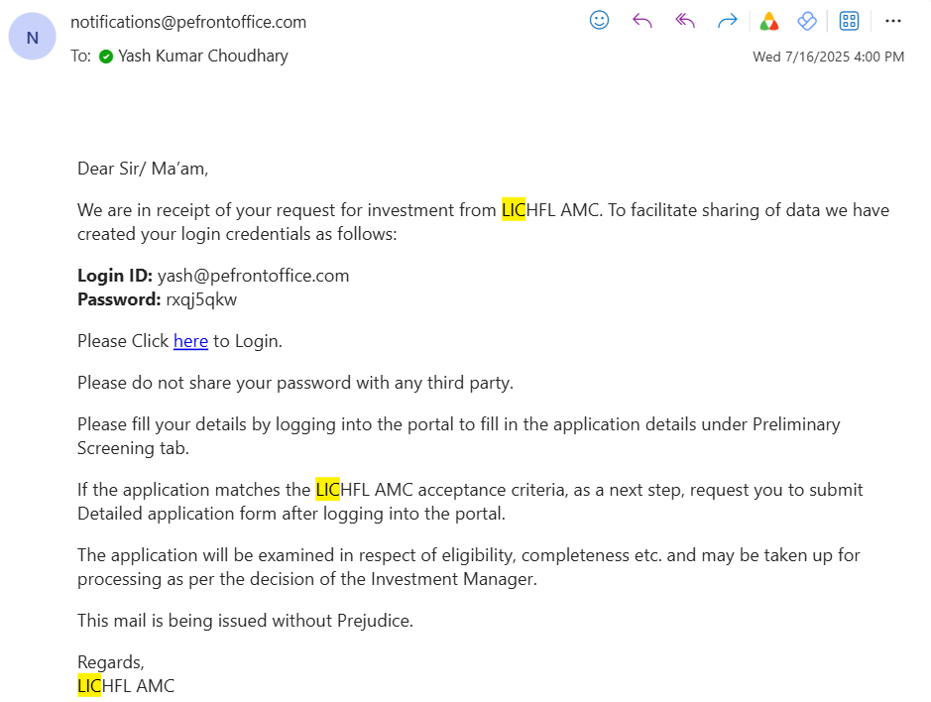React with the emoji smiley icon

coord(599,21)
